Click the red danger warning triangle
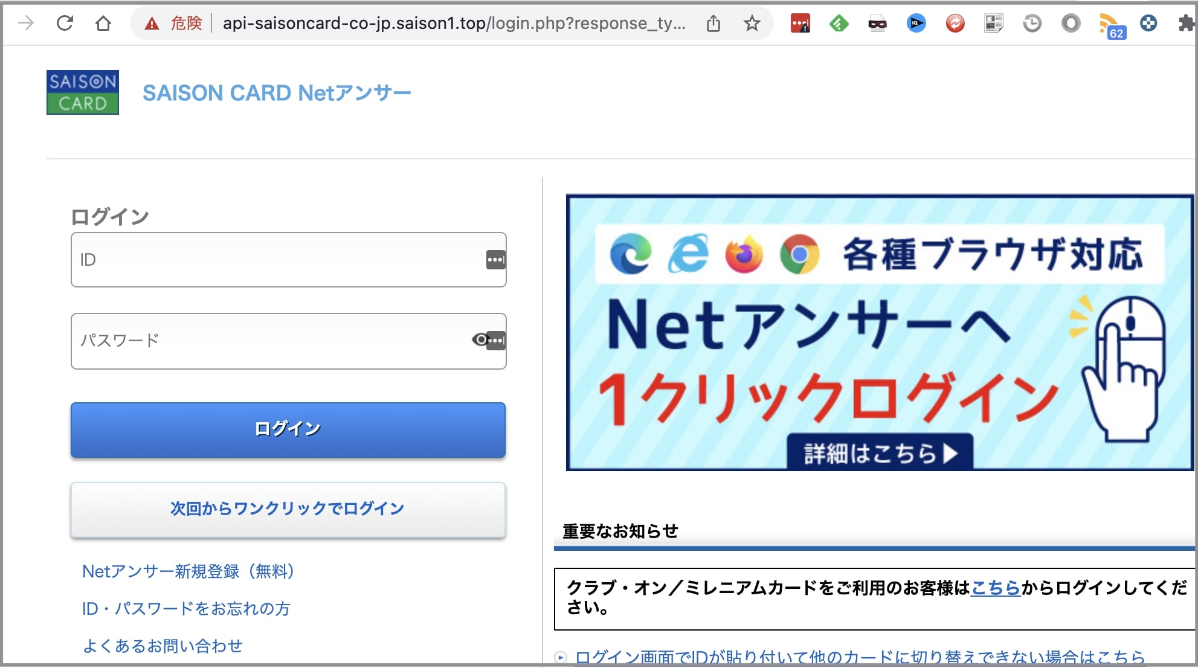 152,24
